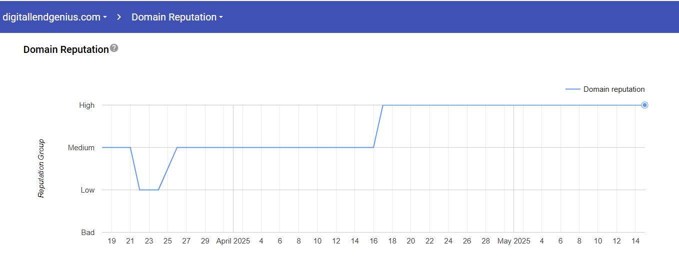Select the April 2025 axis label

[233, 241]
